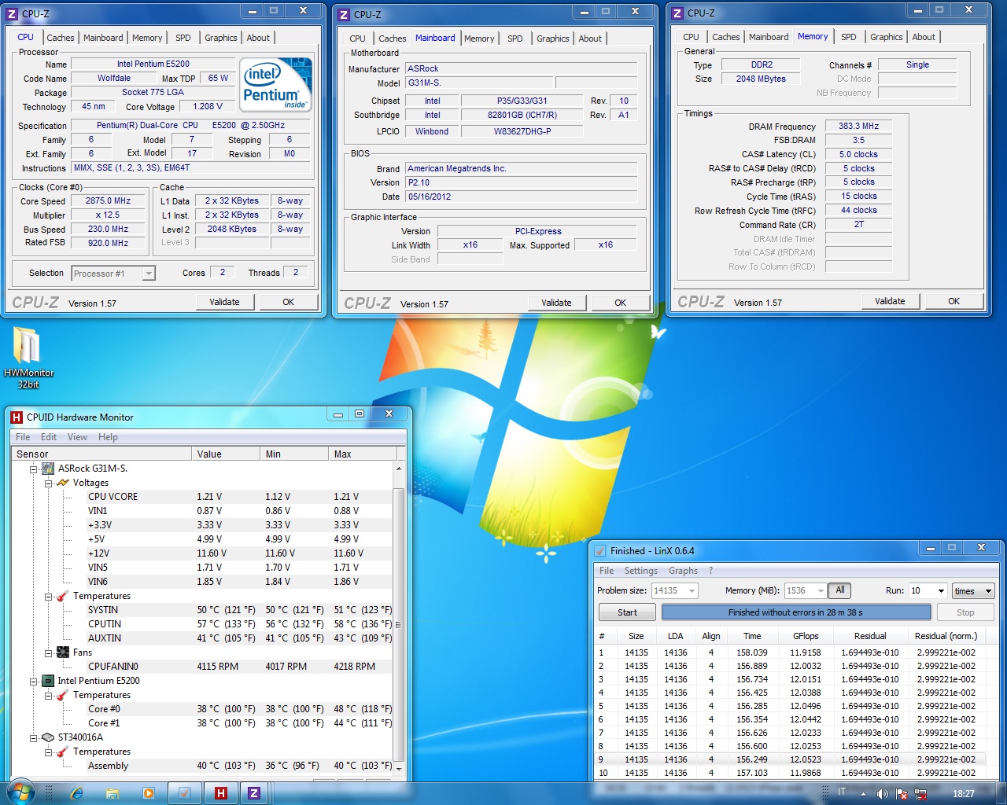Viewport: 1007px width, 805px height.
Task: Click the thermometer icon under ST340016A
Action: (x=63, y=752)
